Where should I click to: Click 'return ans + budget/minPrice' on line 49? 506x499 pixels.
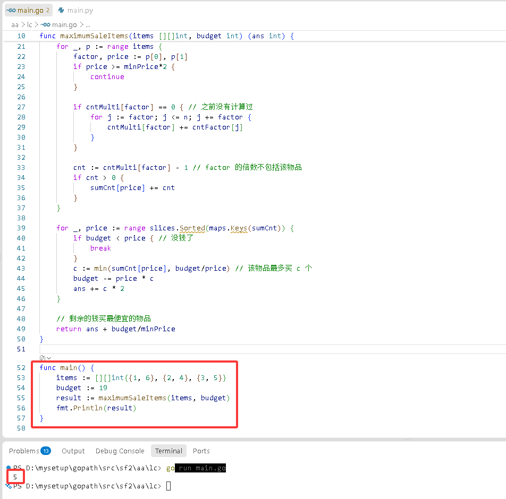(x=115, y=329)
